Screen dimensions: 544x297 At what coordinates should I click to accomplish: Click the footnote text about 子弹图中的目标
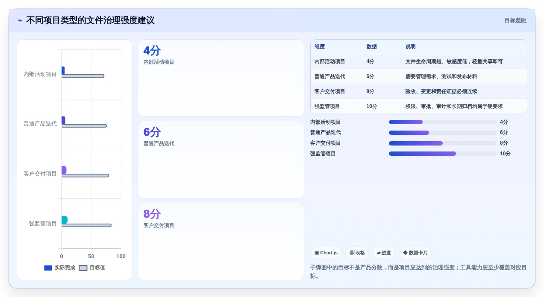pyautogui.click(x=418, y=272)
